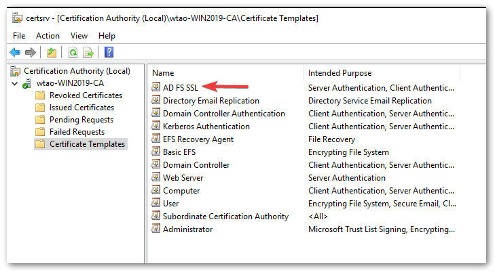Viewport: 495px width, 272px height.
Task: Click the Export List toolbar icon
Action: [x=88, y=52]
